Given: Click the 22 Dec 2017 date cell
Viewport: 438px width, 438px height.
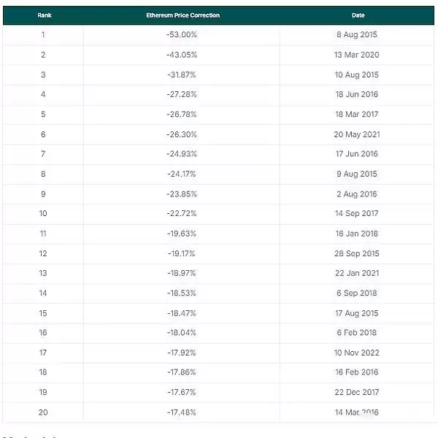Looking at the screenshot, I should (x=357, y=392).
